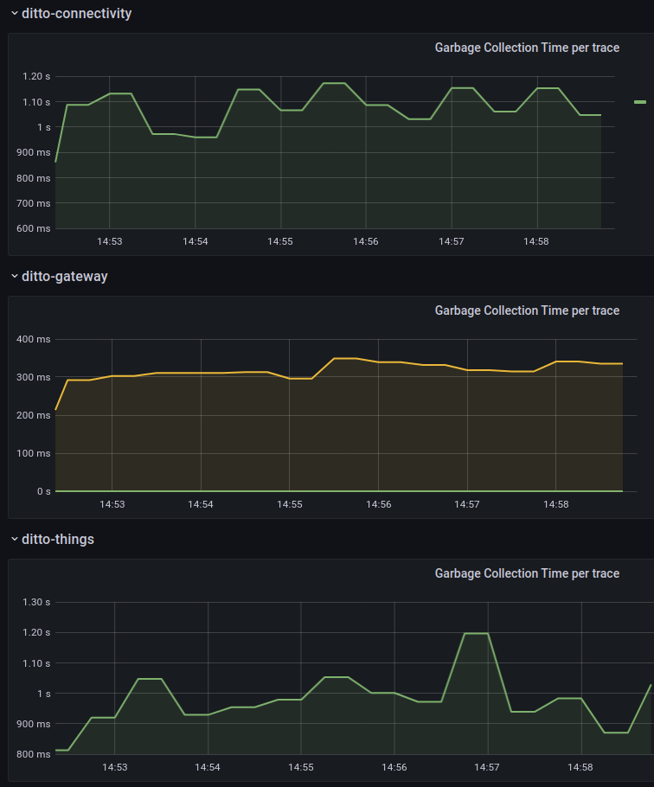Click the green legend swatch in ditto-connectivity panel
The width and height of the screenshot is (654, 787).
point(639,102)
